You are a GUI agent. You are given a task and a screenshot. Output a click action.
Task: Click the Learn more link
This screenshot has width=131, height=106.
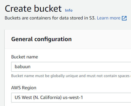(x=109, y=18)
